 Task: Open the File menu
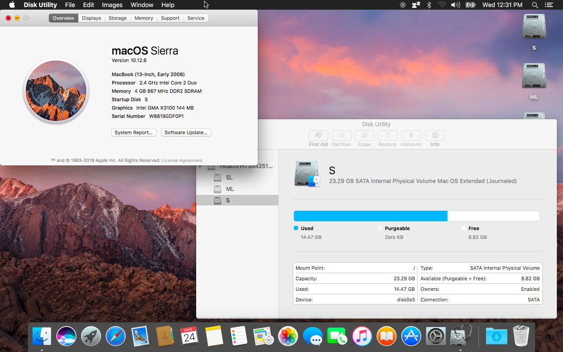pos(70,5)
